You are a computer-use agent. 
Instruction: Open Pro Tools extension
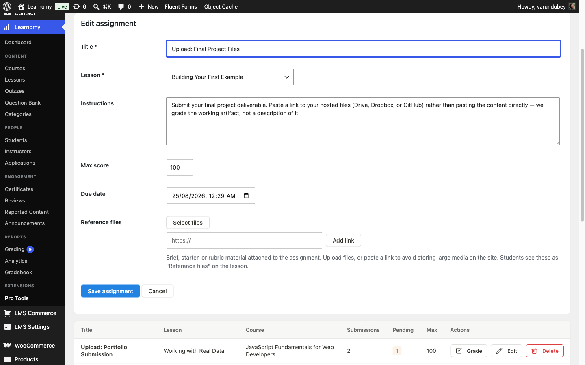17,298
